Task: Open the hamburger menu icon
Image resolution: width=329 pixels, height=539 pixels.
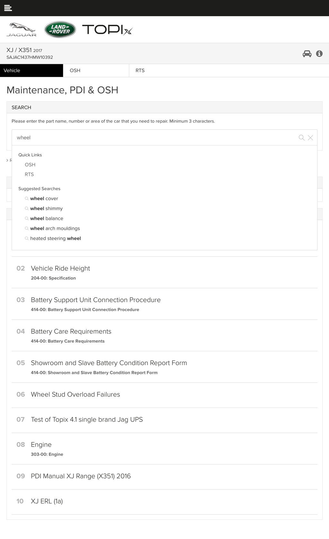Action: point(8,8)
